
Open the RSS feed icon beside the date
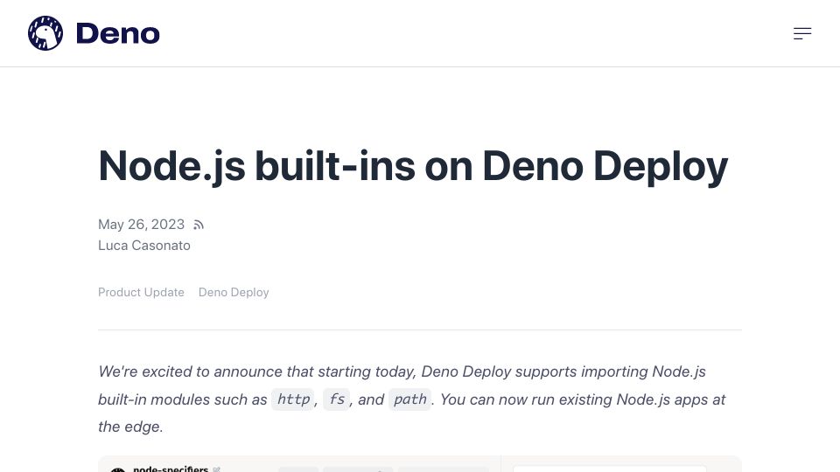pyautogui.click(x=199, y=225)
